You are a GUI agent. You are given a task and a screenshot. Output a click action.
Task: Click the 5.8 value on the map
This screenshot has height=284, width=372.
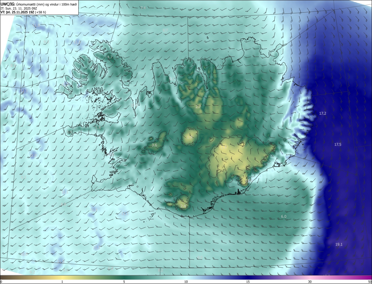(98, 127)
